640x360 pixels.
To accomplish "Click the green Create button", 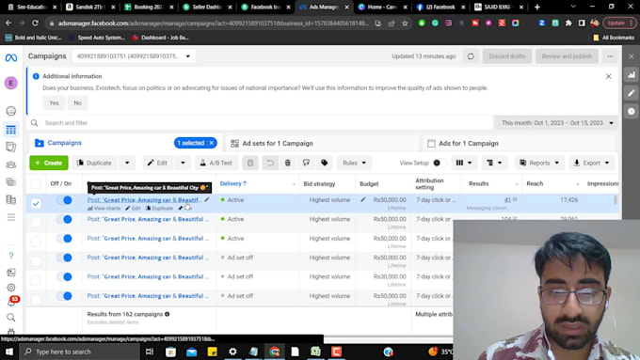I will point(49,163).
